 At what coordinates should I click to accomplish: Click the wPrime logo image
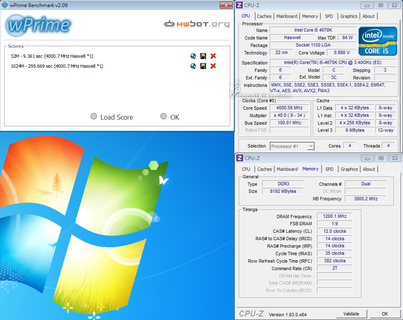[x=38, y=25]
